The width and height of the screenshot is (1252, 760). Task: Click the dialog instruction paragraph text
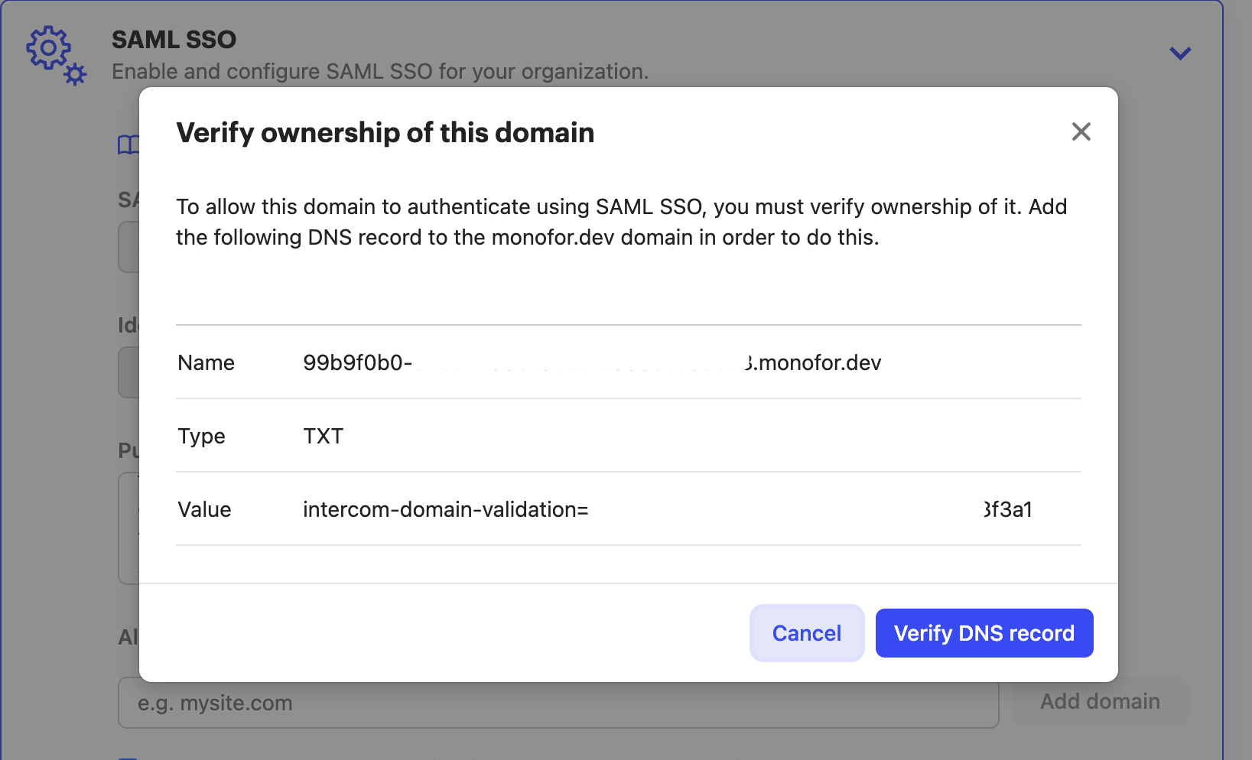[621, 222]
